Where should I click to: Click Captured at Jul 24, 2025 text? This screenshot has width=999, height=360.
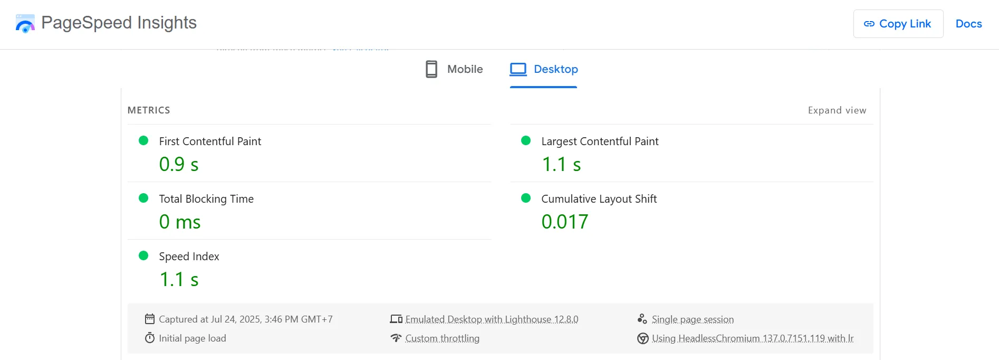pyautogui.click(x=246, y=319)
